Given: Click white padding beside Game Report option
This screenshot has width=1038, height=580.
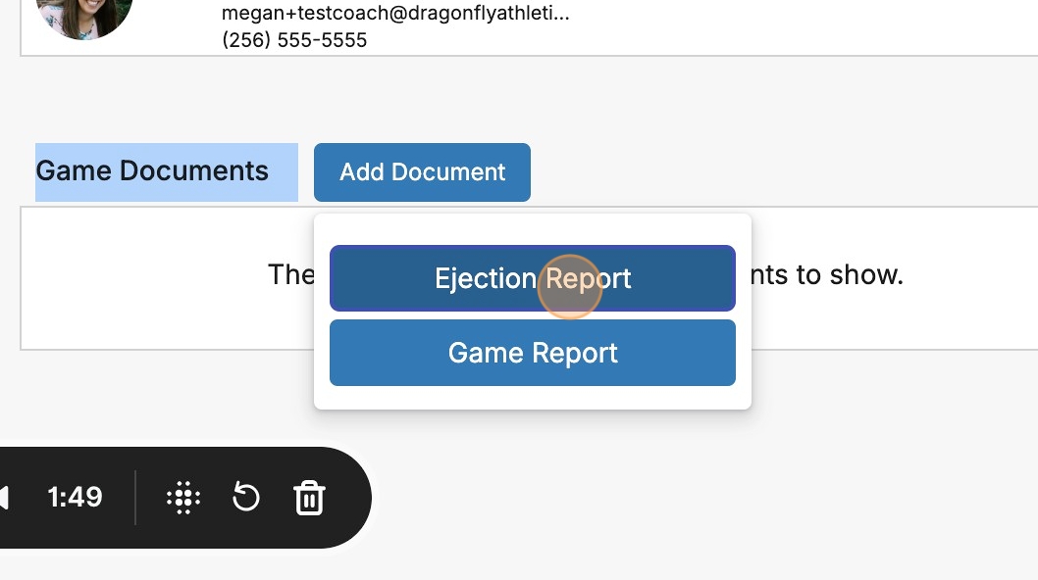Looking at the screenshot, I should (744, 353).
